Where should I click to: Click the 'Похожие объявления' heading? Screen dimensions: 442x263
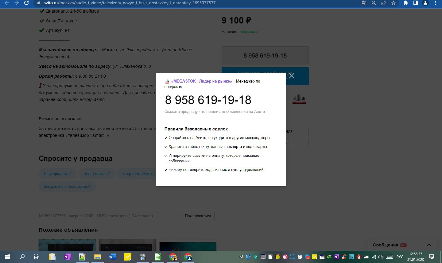(68, 230)
